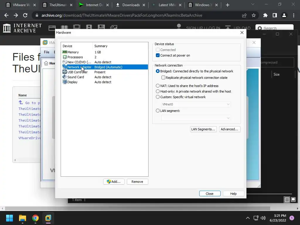
Task: Select the Processors device row
Action: (105, 57)
